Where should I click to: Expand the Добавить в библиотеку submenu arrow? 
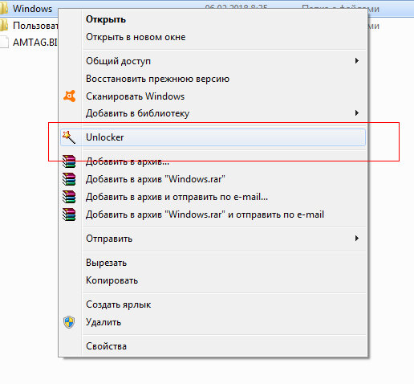click(357, 113)
